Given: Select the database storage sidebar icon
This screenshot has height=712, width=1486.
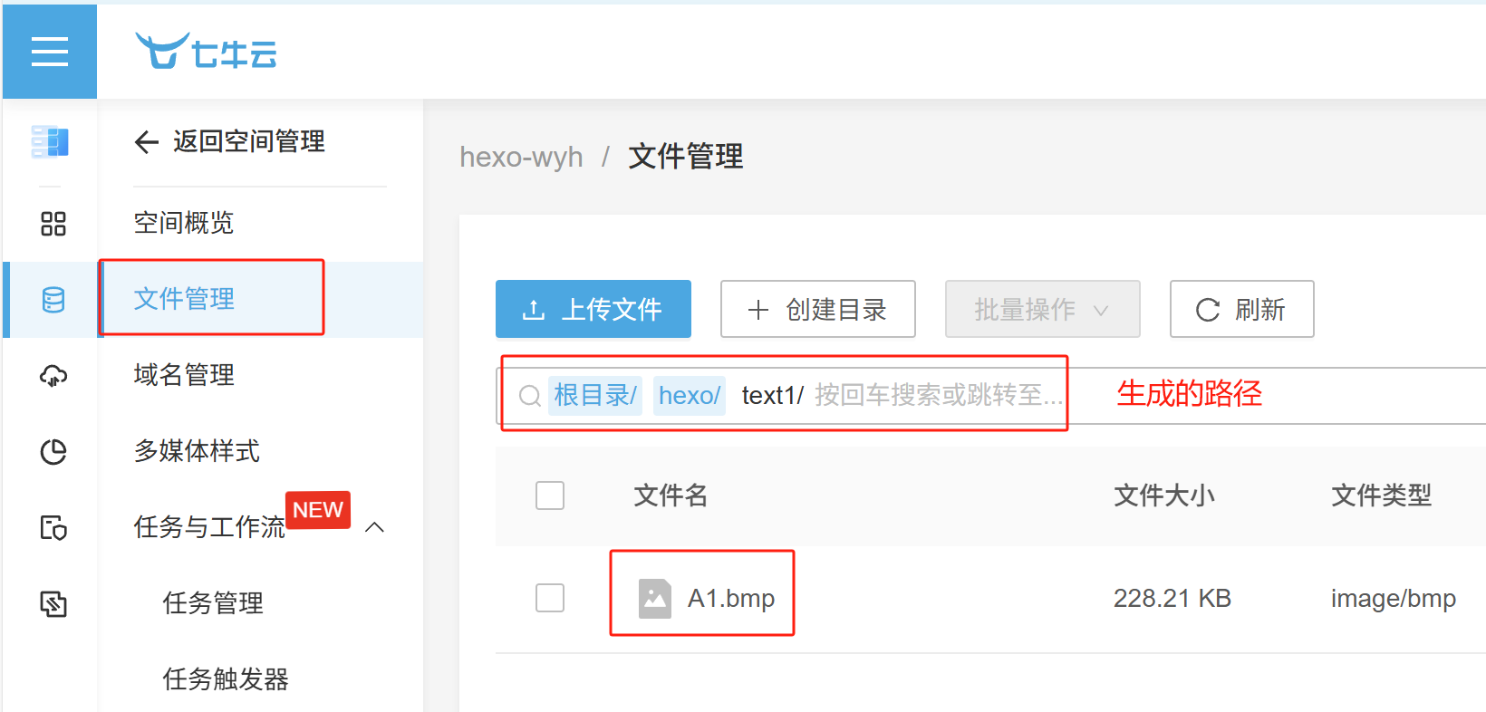Looking at the screenshot, I should pos(53,300).
